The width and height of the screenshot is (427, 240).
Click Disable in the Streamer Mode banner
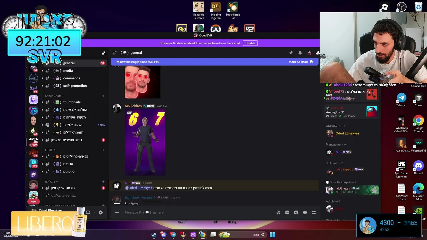click(x=250, y=43)
